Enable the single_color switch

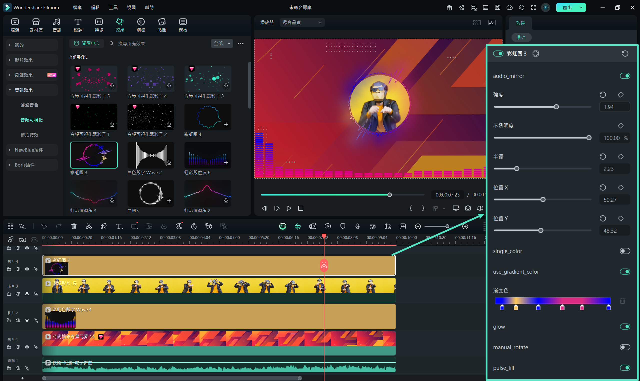625,251
